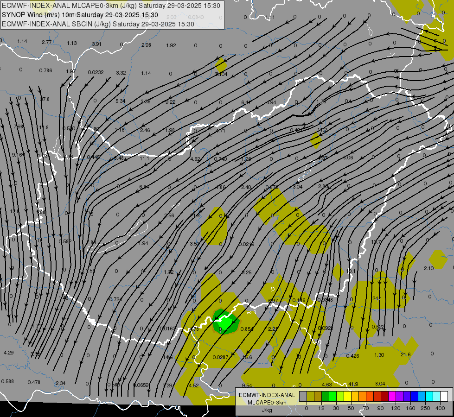Click the magenta legend swatch
This screenshot has width=454, height=417.
(x=392, y=397)
